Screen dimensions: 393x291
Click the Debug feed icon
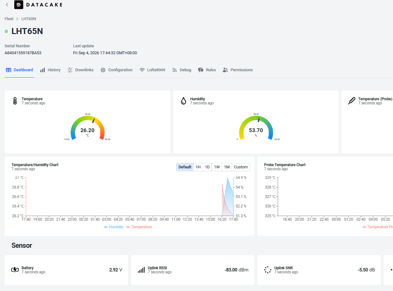point(175,70)
